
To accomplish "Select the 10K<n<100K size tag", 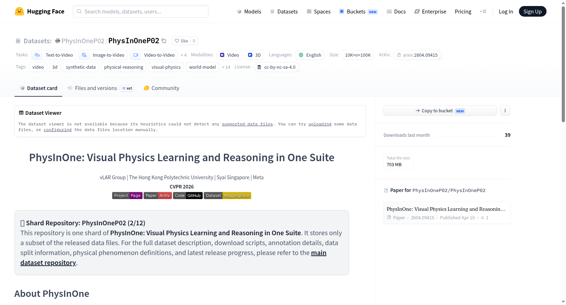I will pos(358,55).
